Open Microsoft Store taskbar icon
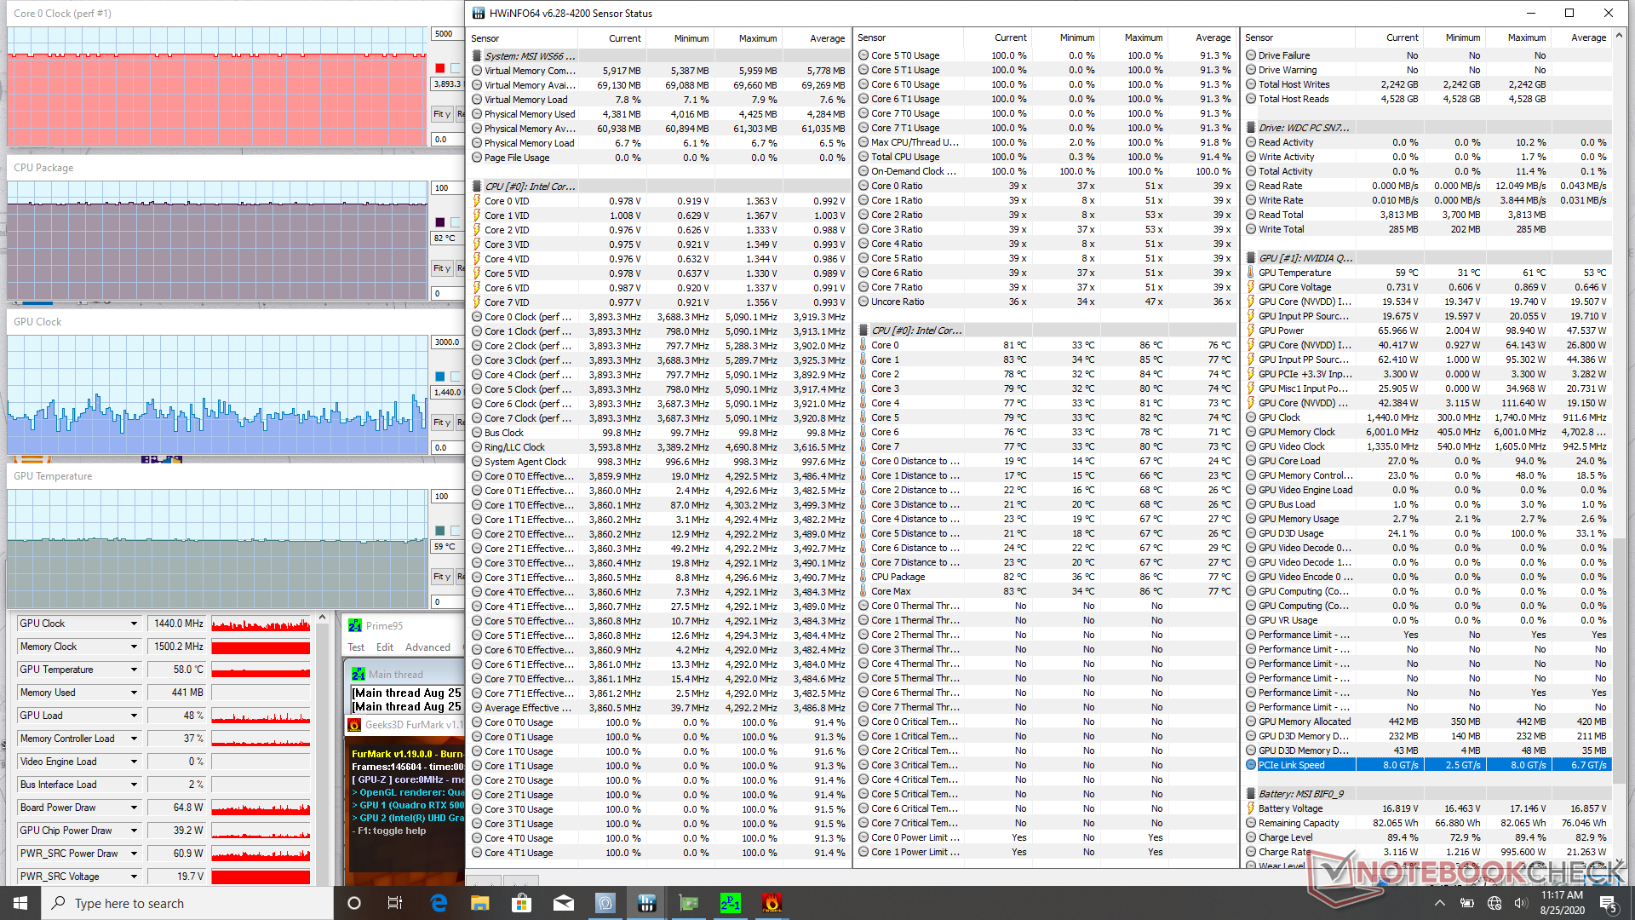 (x=521, y=903)
